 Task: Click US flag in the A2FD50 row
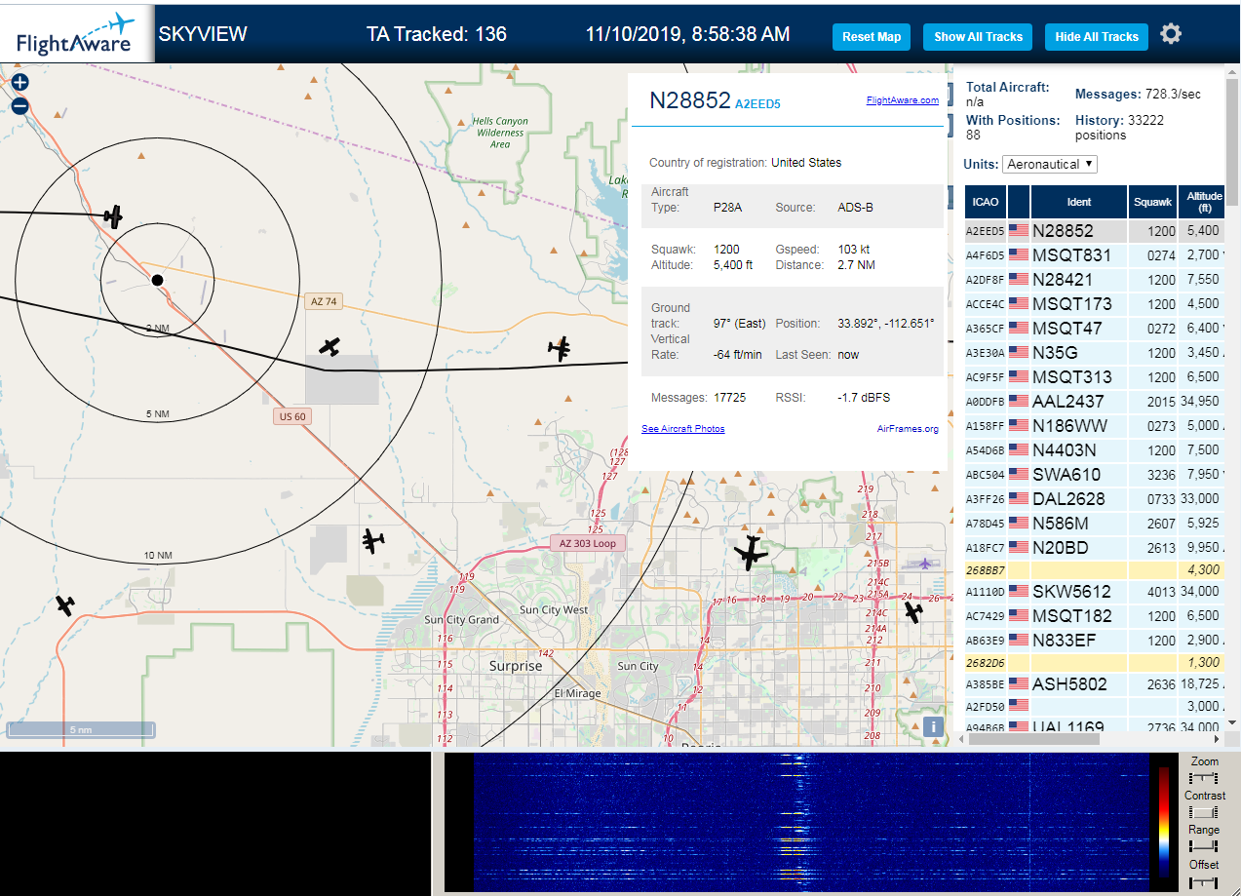tap(1019, 705)
